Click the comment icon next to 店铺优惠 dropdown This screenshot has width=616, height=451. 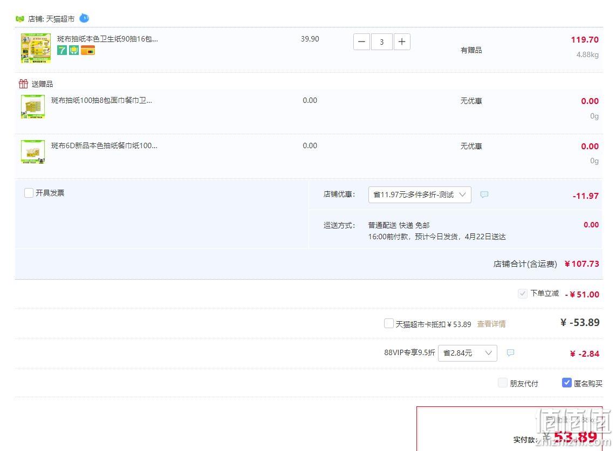tap(484, 195)
